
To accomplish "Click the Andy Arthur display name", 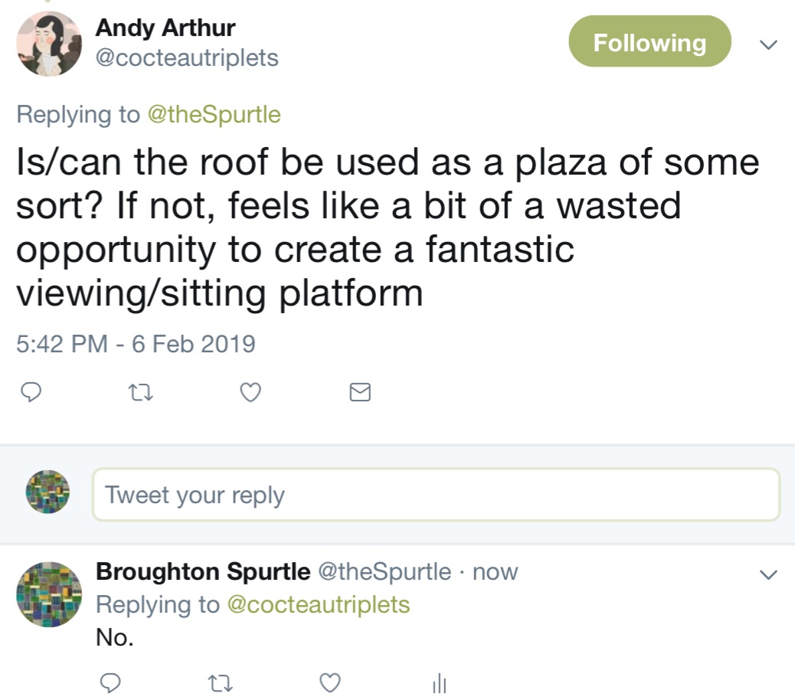I will [165, 28].
